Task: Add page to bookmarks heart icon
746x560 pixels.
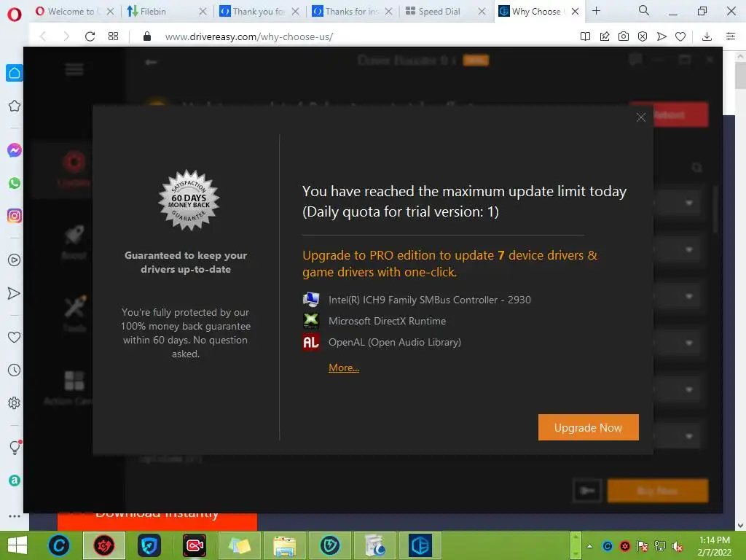Action: point(680,36)
